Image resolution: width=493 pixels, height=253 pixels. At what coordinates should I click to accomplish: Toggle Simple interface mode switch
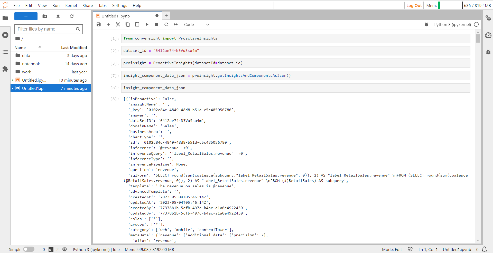pos(29,249)
